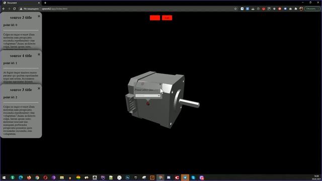Open Google Chrome from the taskbar

tap(37, 177)
